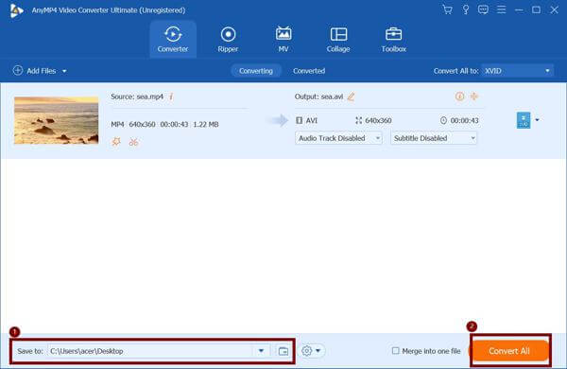Image resolution: width=567 pixels, height=369 pixels.
Task: Open the cut scissors tool
Action: click(x=133, y=142)
